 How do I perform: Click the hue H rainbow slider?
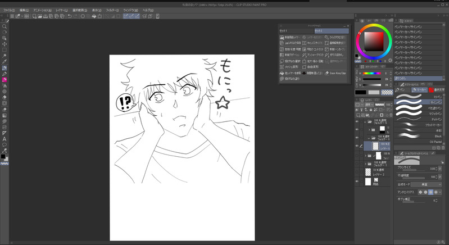click(372, 74)
